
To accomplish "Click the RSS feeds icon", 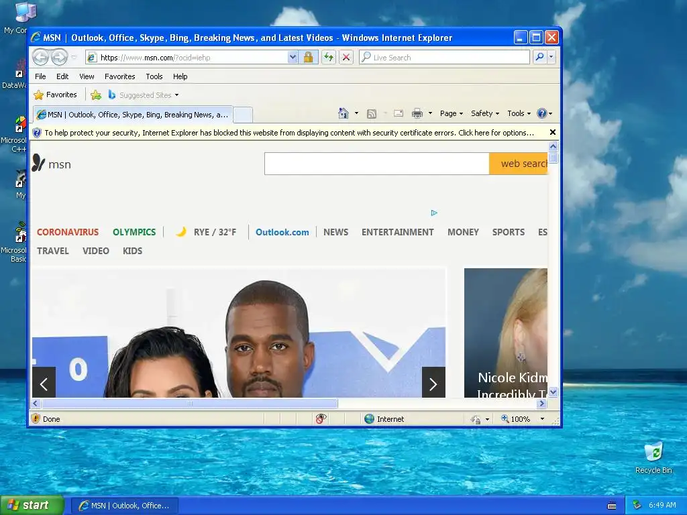I will (372, 114).
